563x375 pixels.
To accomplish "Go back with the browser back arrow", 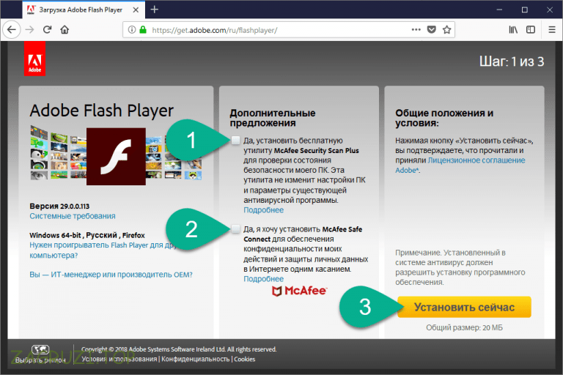I will click(12, 29).
